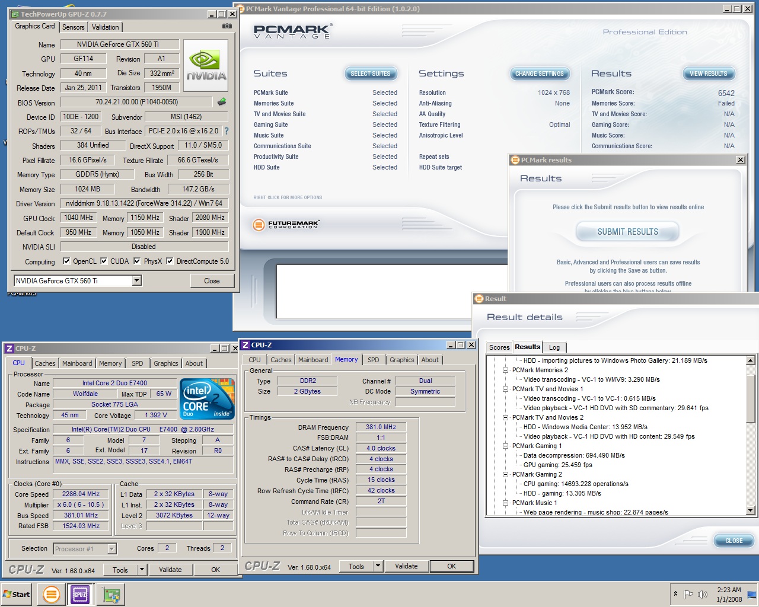
Task: Show hidden tray icons arrow
Action: [675, 594]
